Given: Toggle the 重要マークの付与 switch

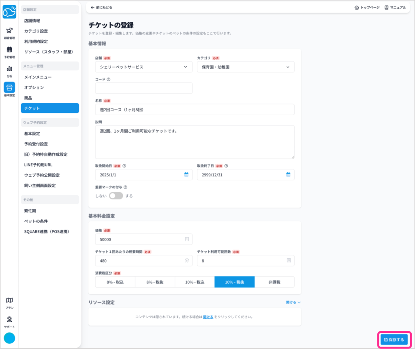Looking at the screenshot, I should tap(116, 196).
